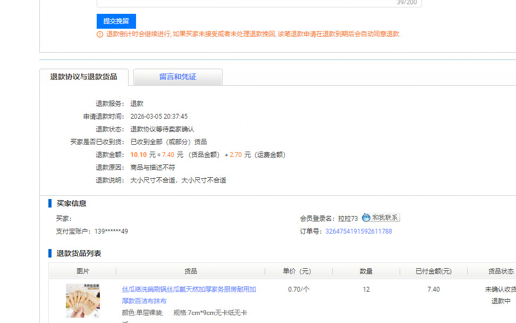Screen dimensions: 516x323
Task: Click inside the text input box above 提交挽留
Action: [259, 3]
